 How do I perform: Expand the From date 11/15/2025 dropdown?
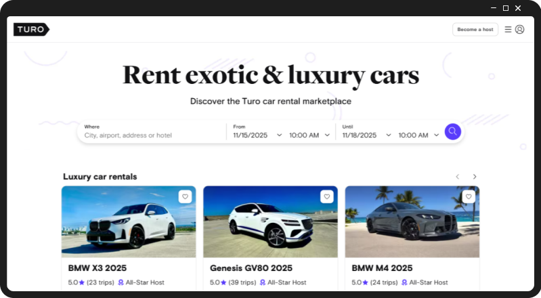coord(257,135)
